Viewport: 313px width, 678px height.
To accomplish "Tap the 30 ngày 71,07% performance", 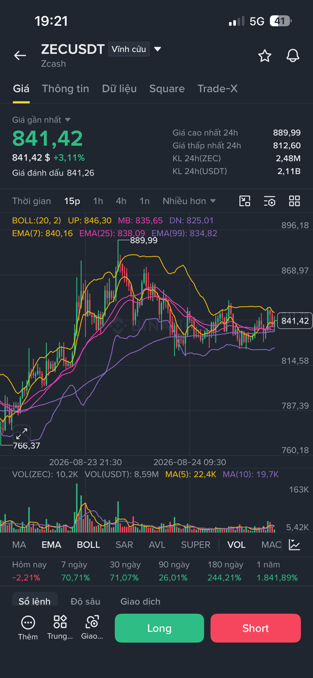I will click(125, 571).
